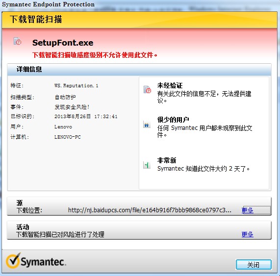Click the baidupcs.com download URL text
This screenshot has width=280, height=276.
click(150, 210)
